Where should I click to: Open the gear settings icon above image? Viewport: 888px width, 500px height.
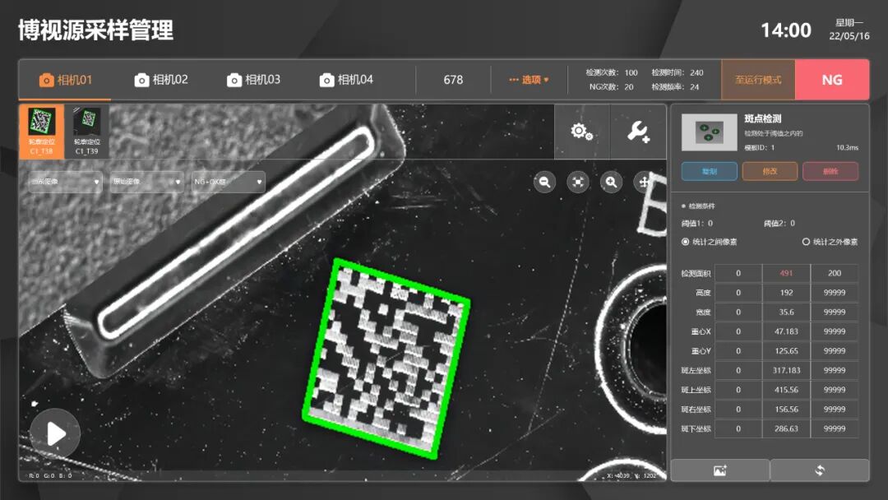point(581,132)
